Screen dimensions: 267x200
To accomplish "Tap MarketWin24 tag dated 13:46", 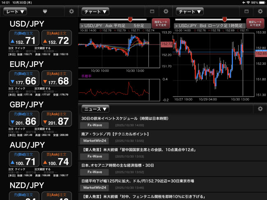I will click(94, 188).
